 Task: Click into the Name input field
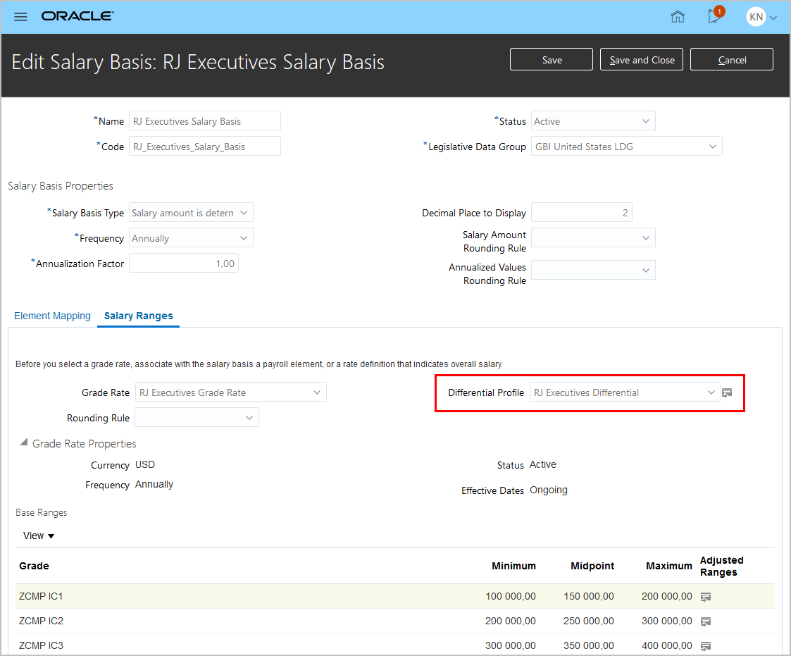[205, 121]
